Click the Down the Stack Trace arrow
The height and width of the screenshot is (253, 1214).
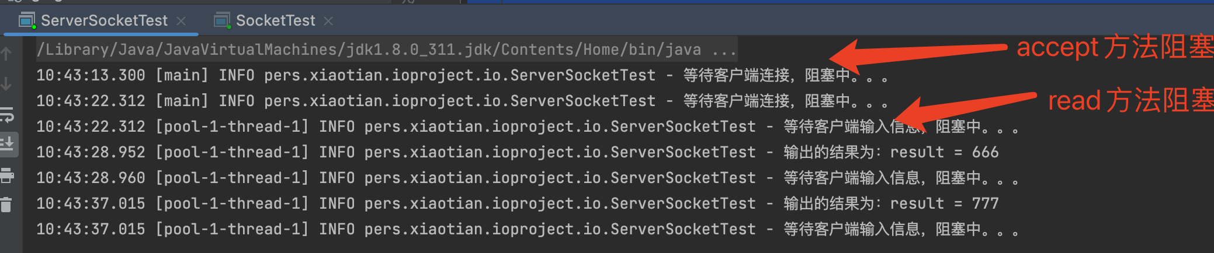6,84
